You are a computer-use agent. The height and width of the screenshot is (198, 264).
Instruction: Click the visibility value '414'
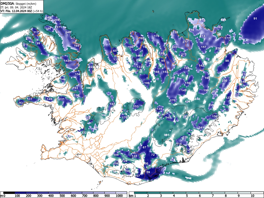coord(191,30)
